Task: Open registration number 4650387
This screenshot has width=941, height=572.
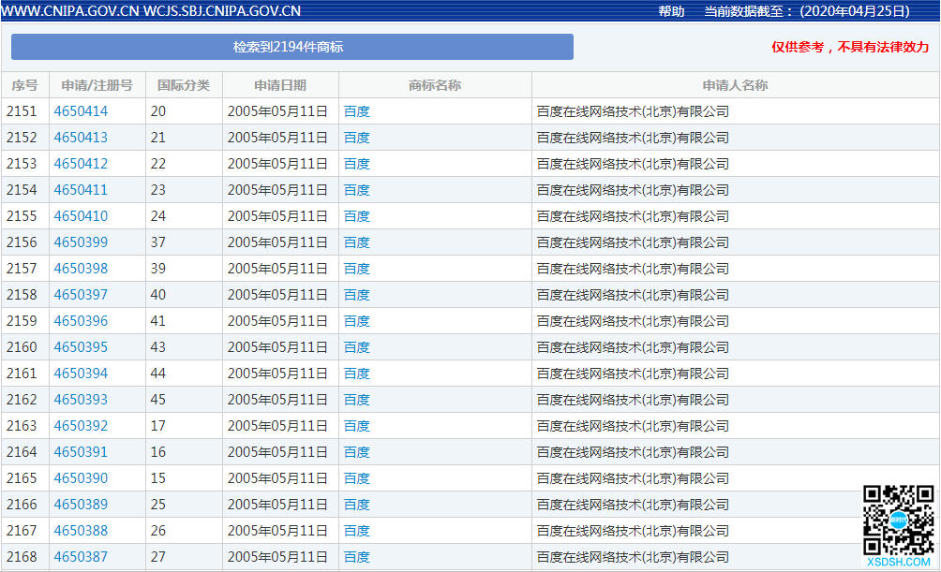Action: point(81,557)
